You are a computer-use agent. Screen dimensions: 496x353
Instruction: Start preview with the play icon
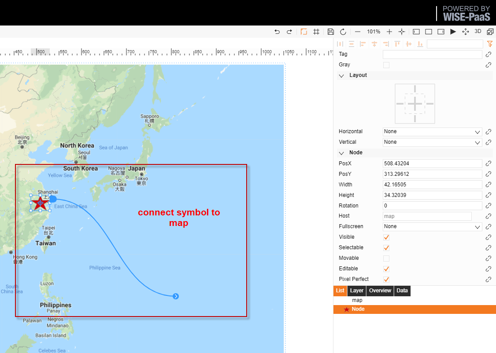tap(453, 32)
